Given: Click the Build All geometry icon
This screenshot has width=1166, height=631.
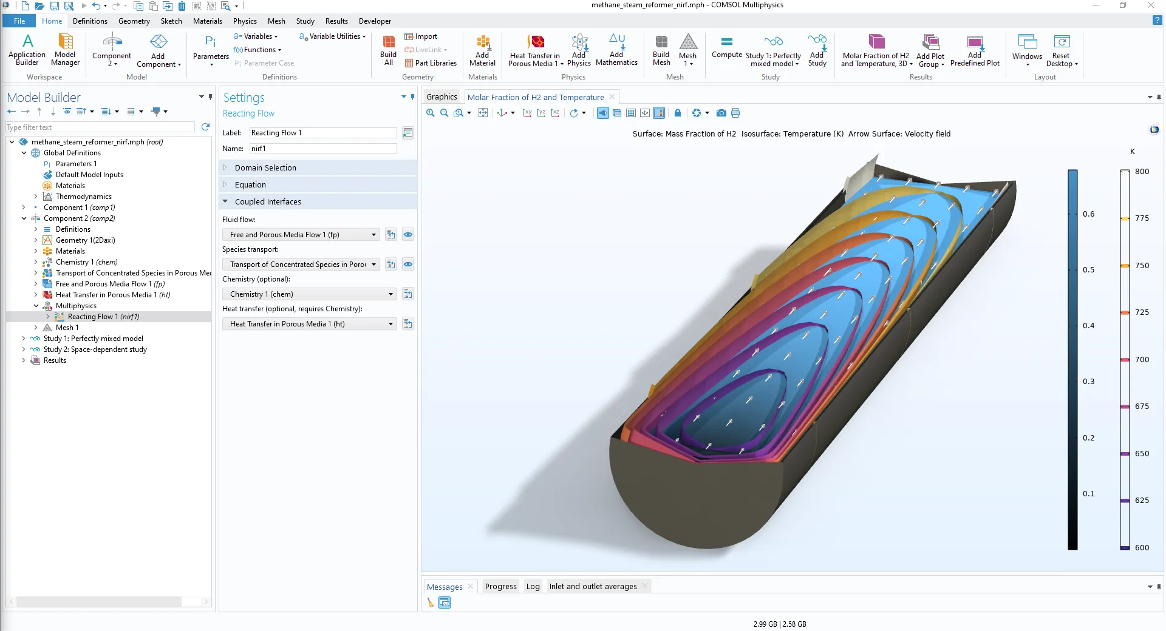Looking at the screenshot, I should pyautogui.click(x=388, y=49).
